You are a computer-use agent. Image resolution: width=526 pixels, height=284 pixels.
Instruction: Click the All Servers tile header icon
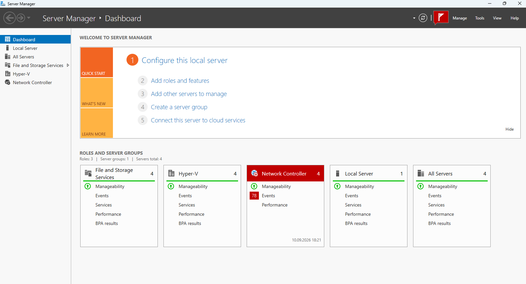pyautogui.click(x=421, y=174)
